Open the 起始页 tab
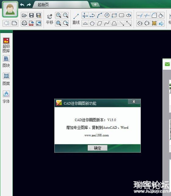This screenshot has height=196, width=171. (43, 5)
